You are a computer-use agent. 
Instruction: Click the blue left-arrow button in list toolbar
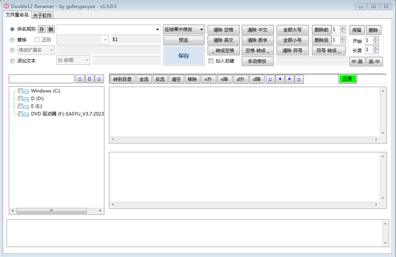tap(280, 79)
